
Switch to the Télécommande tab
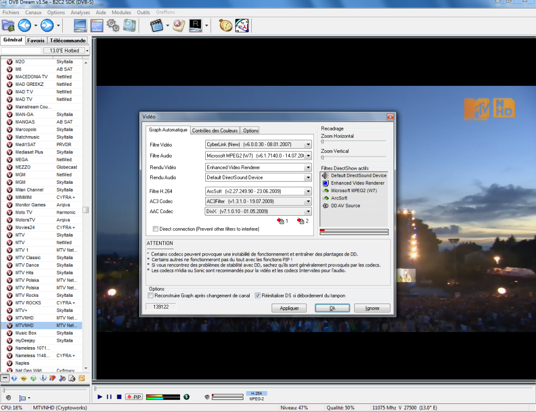(68, 40)
